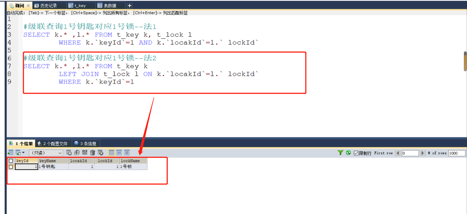
Task: Click the keyName column header
Action: tap(53, 161)
